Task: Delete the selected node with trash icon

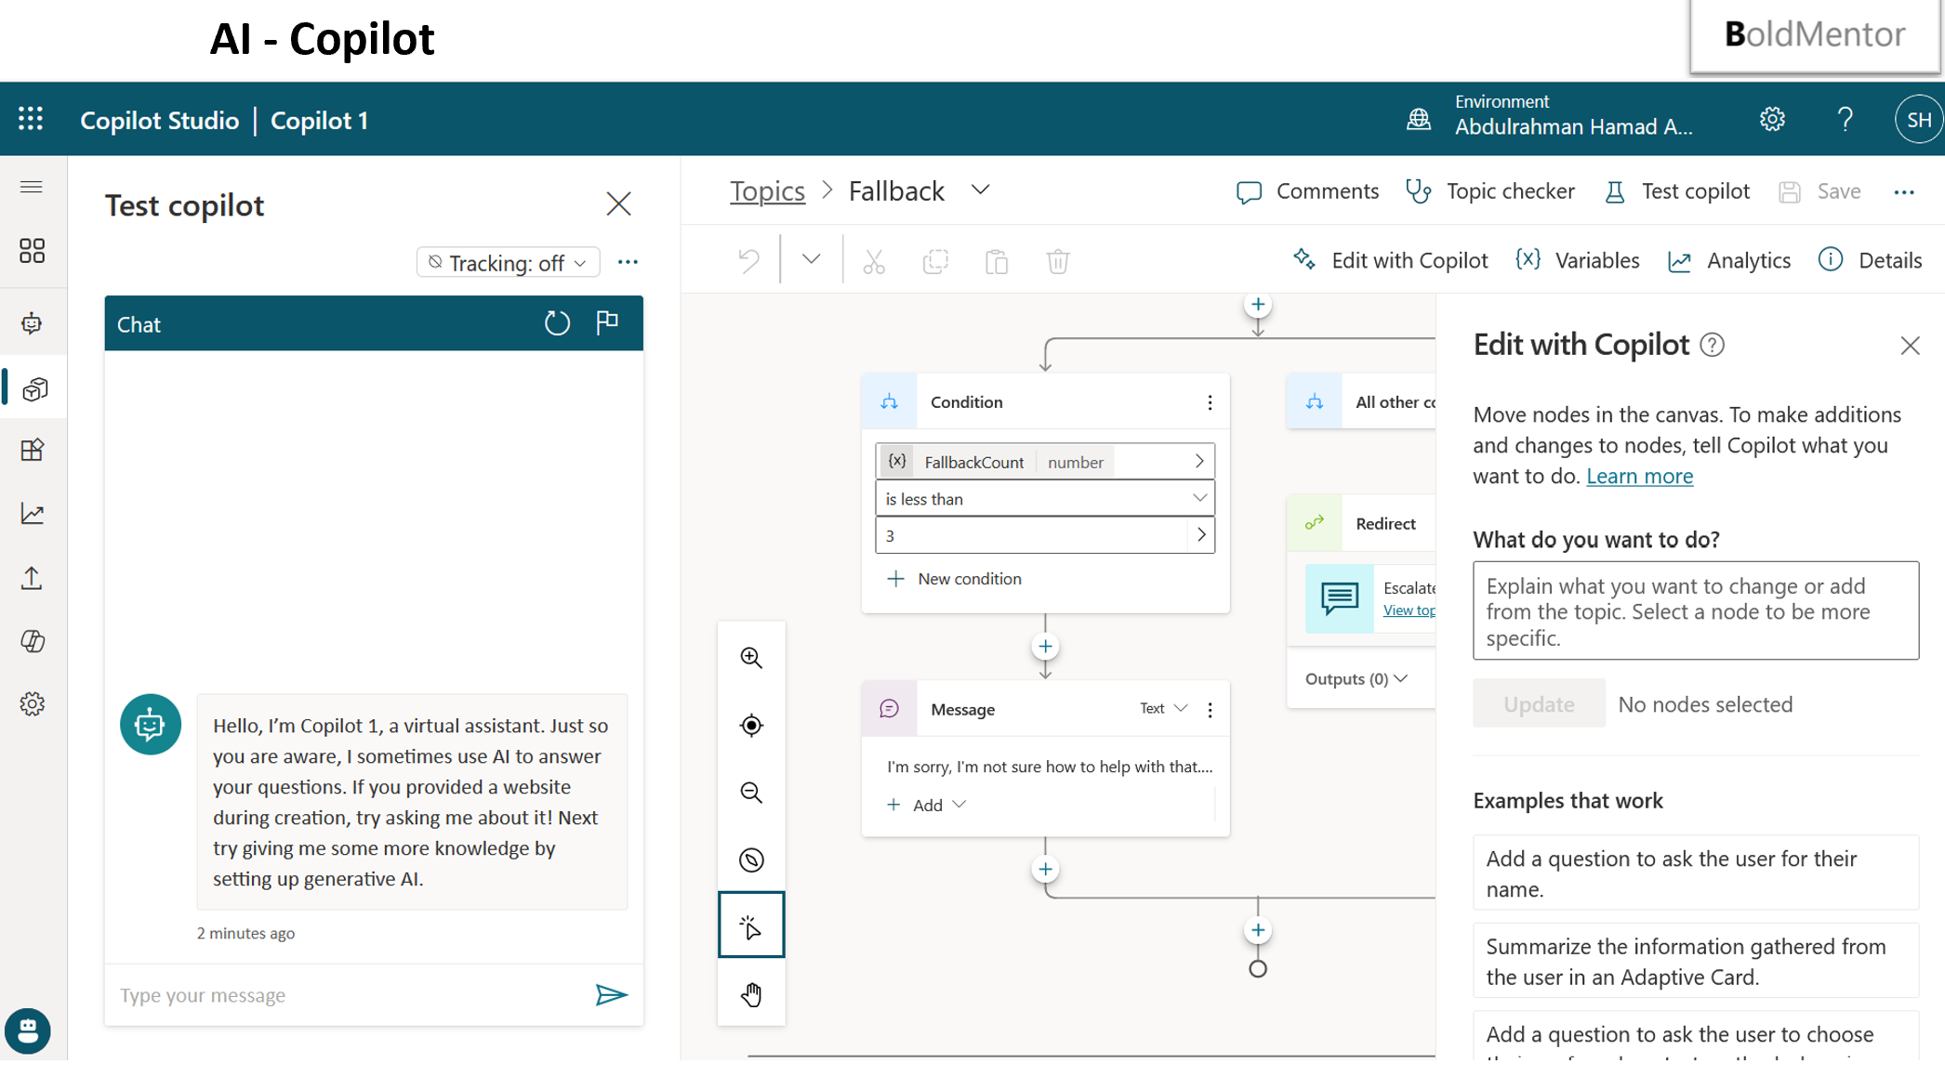Action: tap(1058, 262)
